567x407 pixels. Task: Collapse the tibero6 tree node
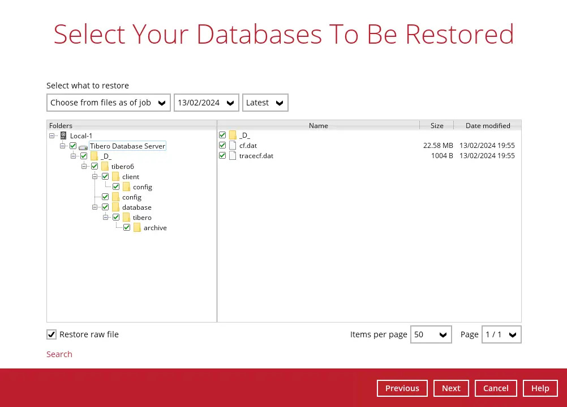pos(84,166)
